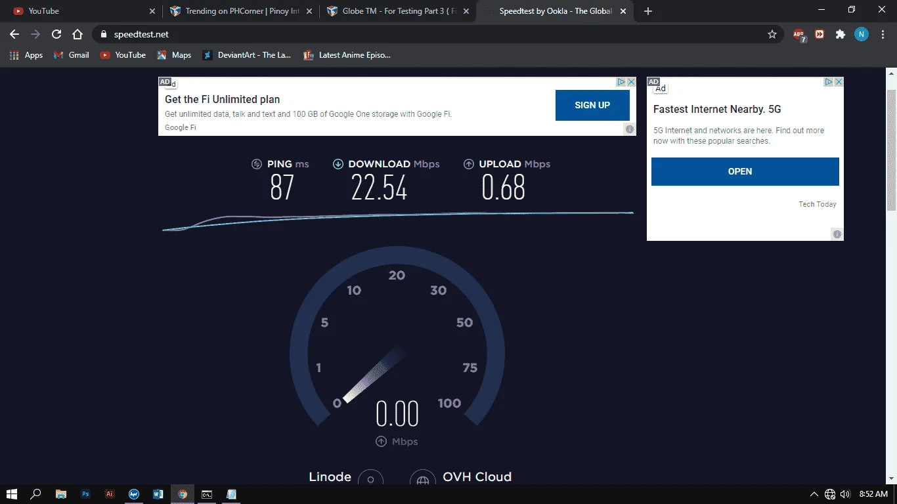This screenshot has width=897, height=504.
Task: Click the SIGN UP ad button
Action: (592, 105)
